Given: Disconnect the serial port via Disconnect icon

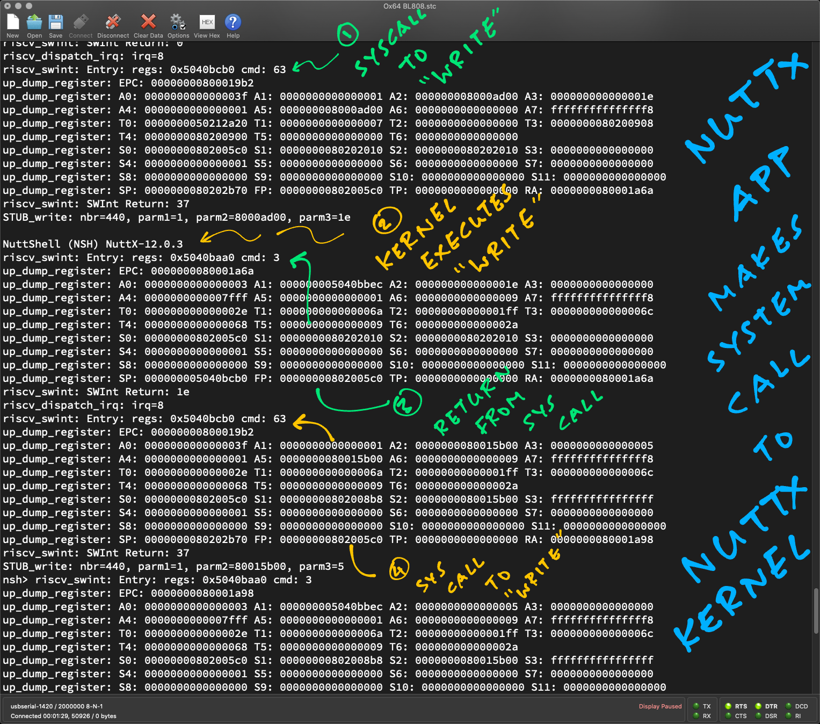Looking at the screenshot, I should click(x=113, y=22).
